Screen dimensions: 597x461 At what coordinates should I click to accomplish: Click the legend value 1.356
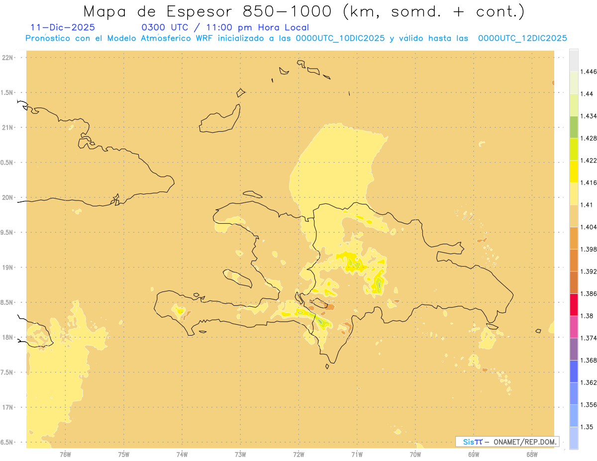[589, 404]
